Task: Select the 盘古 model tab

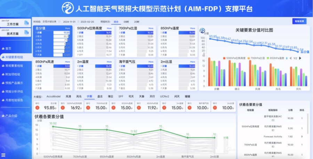Action: pos(100,96)
